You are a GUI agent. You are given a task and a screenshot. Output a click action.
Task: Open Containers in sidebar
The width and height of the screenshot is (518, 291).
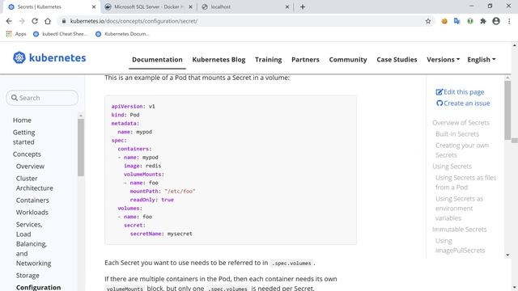pos(32,200)
